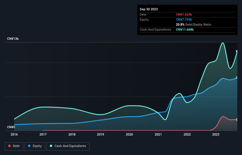Click Cash And Equivalents label in tooltip
The width and height of the screenshot is (242, 155).
(155, 29)
